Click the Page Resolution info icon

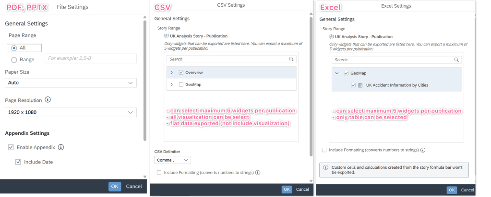(48, 100)
